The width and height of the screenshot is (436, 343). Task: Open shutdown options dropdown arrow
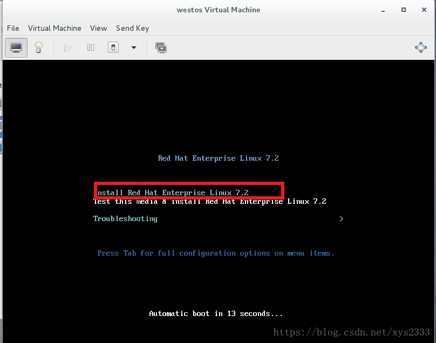134,47
